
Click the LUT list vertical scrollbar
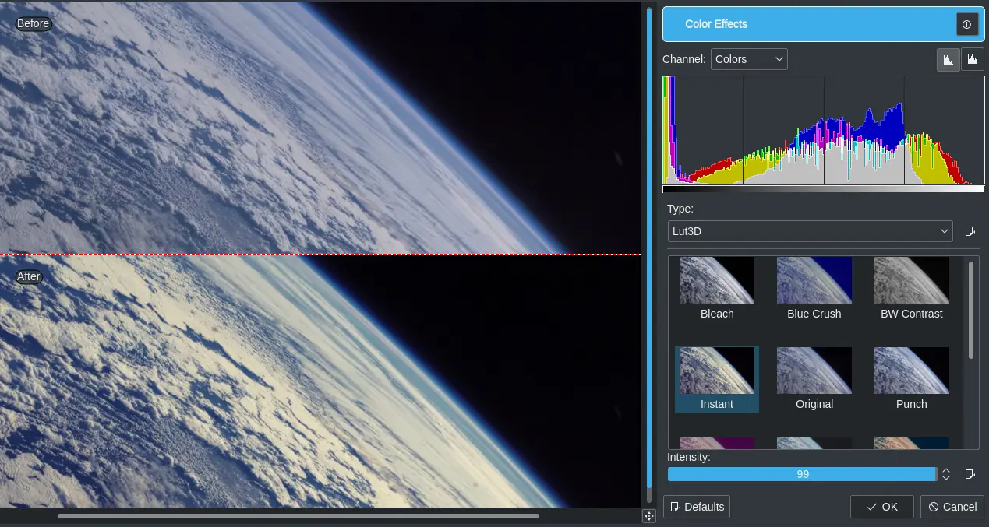point(971,310)
